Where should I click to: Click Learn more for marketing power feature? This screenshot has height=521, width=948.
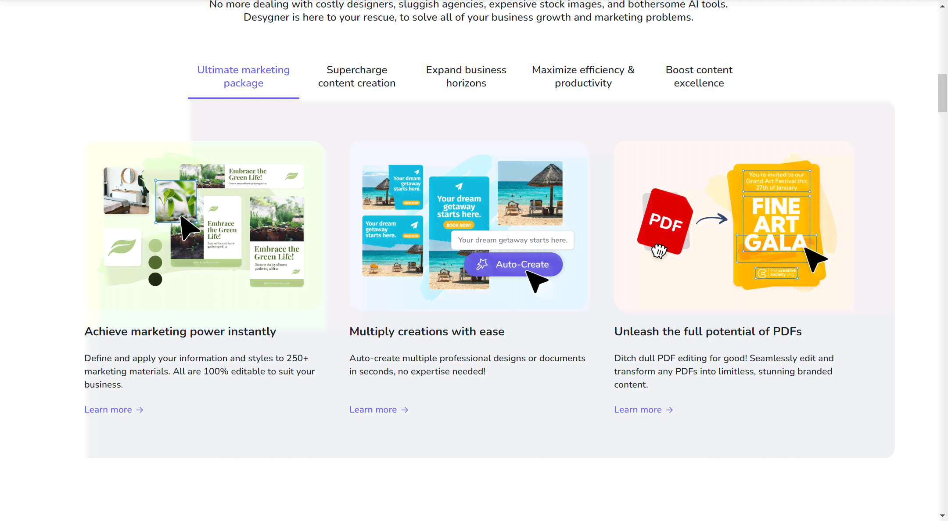[x=114, y=410]
